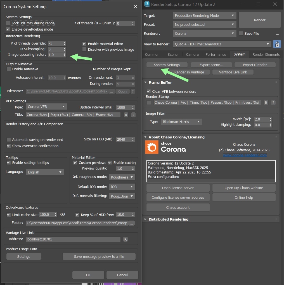This screenshot has width=284, height=285.
Task: Reset VFB Title with R button
Action: [126, 115]
